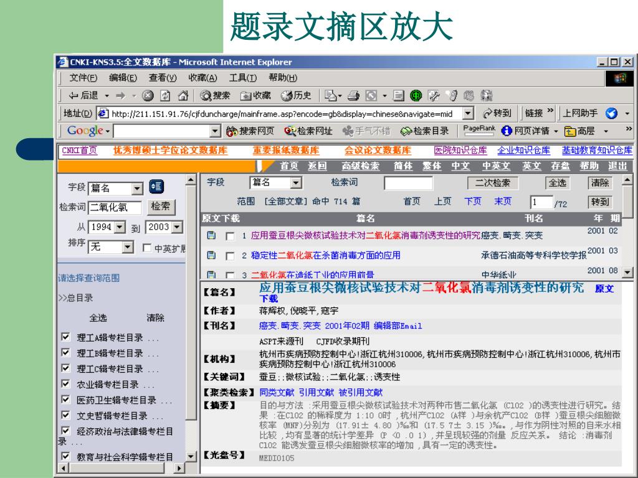
Task: Click the 二次检索 button
Action: point(492,183)
